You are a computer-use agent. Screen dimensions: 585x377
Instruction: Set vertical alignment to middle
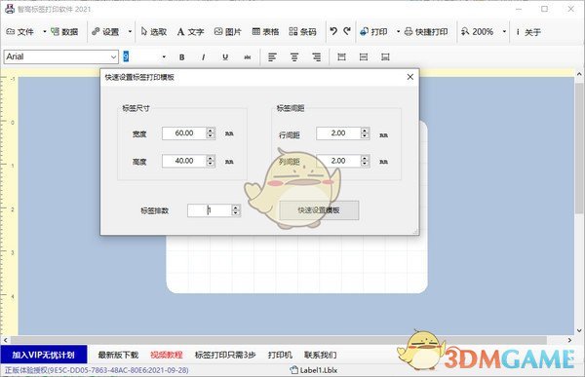[364, 57]
